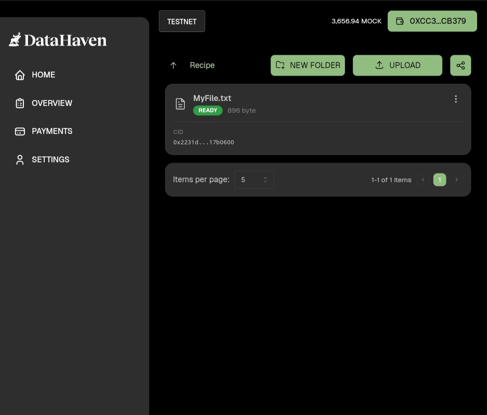Image resolution: width=487 pixels, height=415 pixels.
Task: Create a new folder
Action: point(308,65)
